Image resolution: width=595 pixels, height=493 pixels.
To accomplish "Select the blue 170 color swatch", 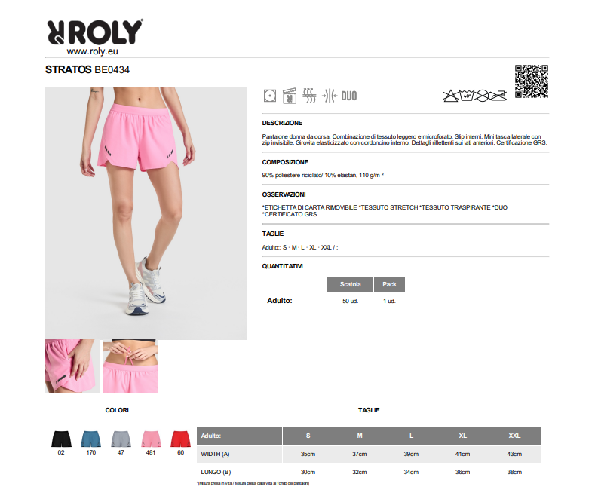I will (91, 439).
